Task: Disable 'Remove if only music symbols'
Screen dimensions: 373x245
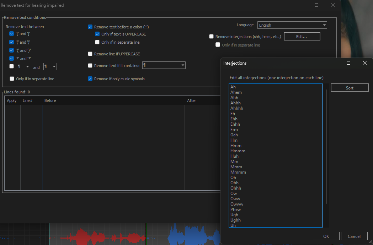Action: click(90, 78)
